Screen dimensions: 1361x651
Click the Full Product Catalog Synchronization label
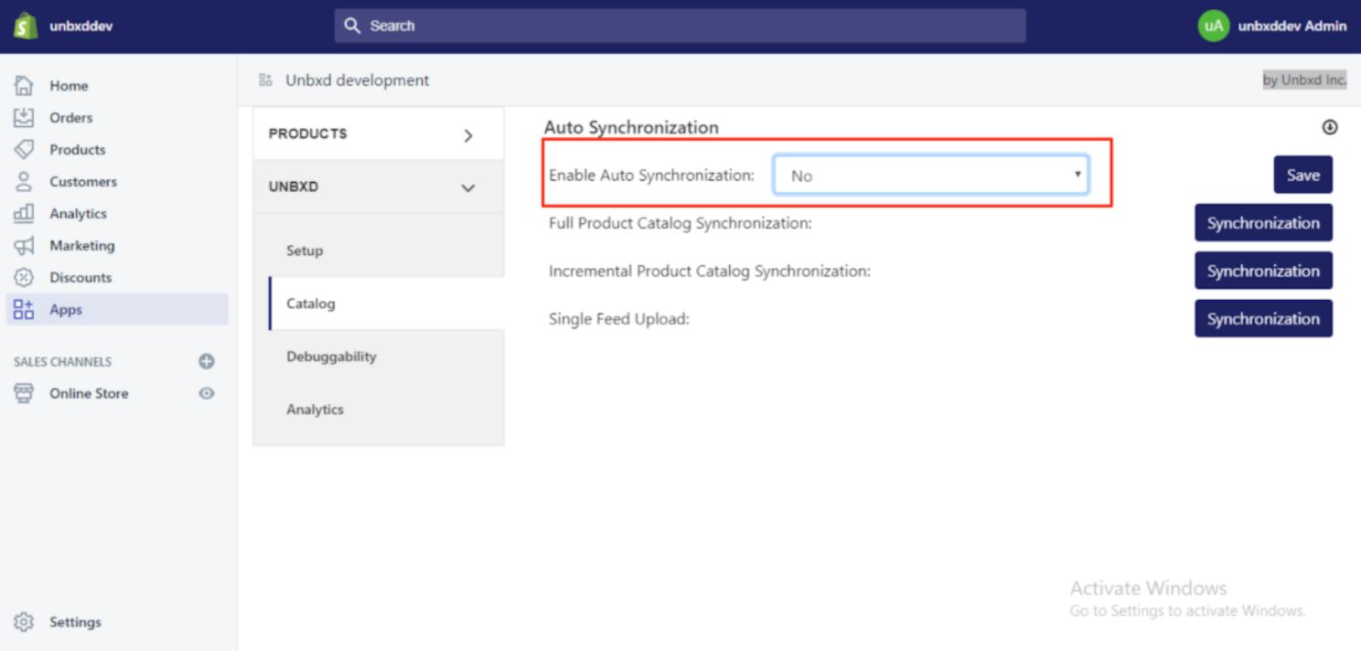click(x=680, y=223)
